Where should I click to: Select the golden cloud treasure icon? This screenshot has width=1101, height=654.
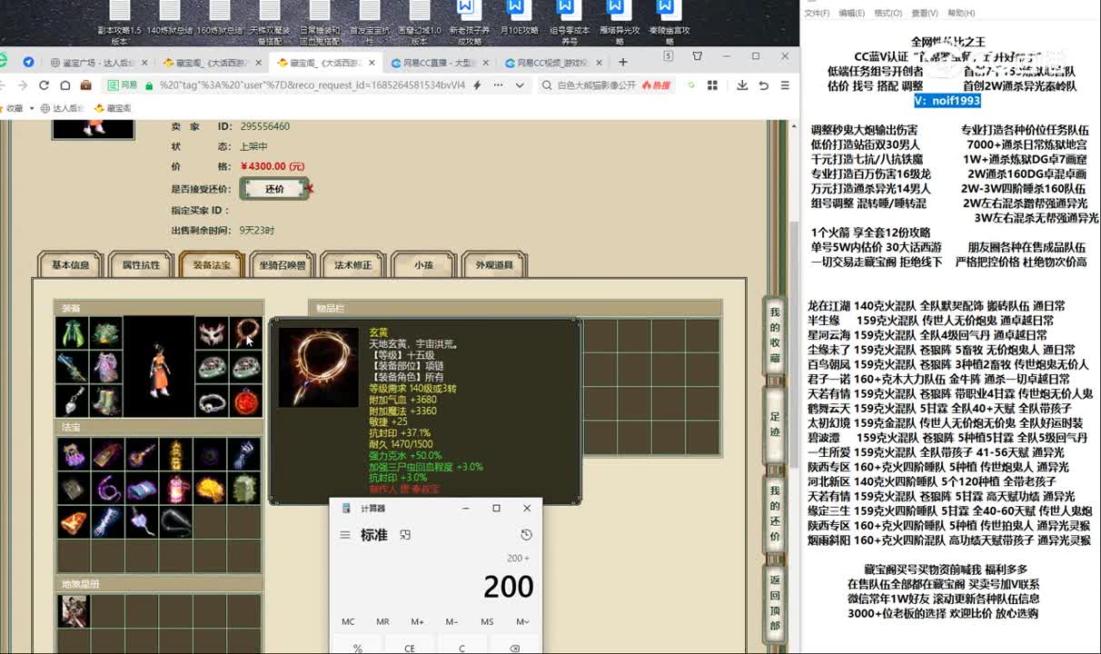point(211,489)
